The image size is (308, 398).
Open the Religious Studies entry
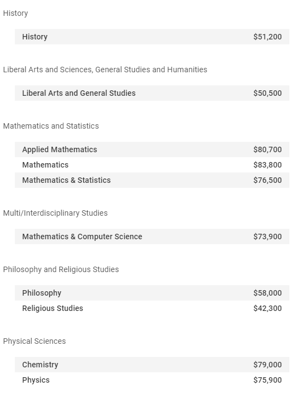152,308
